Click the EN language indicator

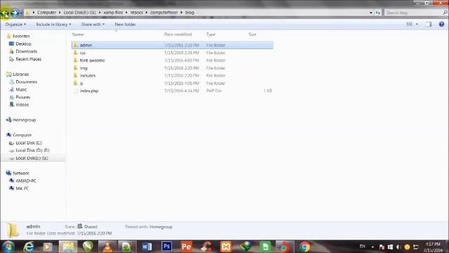tap(362, 247)
